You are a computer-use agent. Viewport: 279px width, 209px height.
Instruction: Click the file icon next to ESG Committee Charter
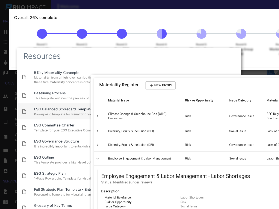(x=24, y=127)
